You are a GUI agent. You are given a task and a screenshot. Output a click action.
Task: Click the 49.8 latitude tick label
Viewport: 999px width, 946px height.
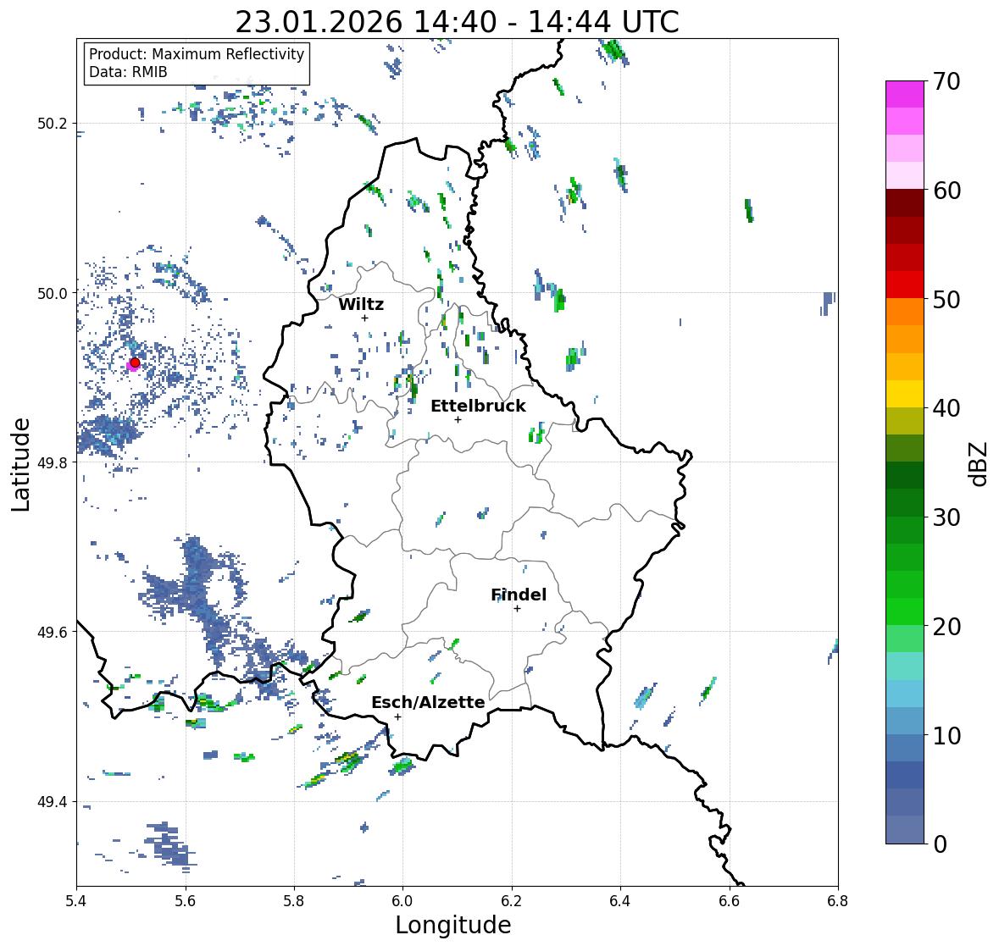click(x=53, y=462)
